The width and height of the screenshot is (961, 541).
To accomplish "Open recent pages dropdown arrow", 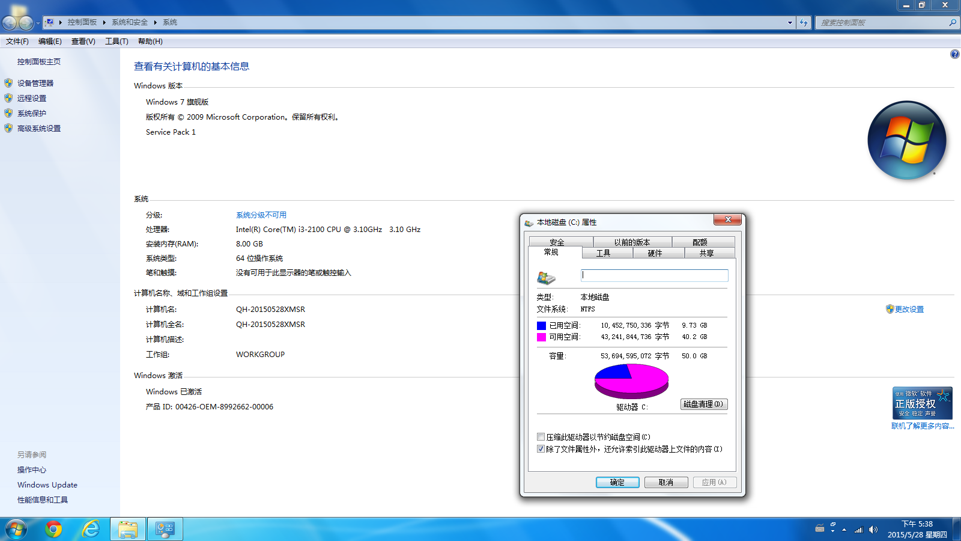I will (x=38, y=23).
